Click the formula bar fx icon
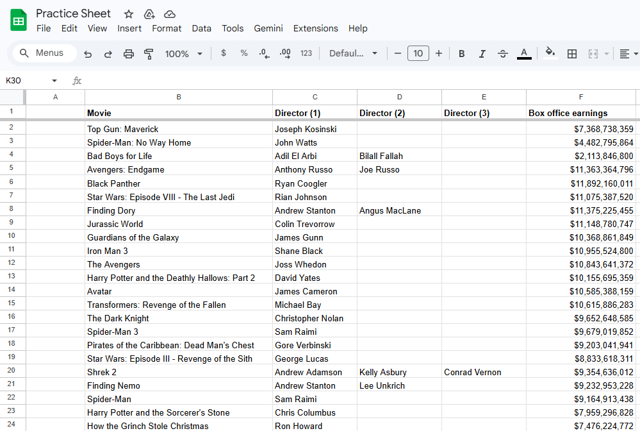This screenshot has height=431, width=640. point(77,80)
